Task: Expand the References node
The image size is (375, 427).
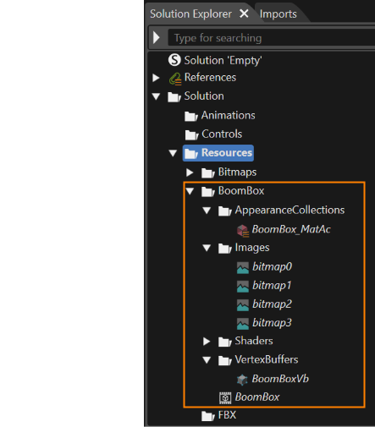Action: (x=156, y=78)
